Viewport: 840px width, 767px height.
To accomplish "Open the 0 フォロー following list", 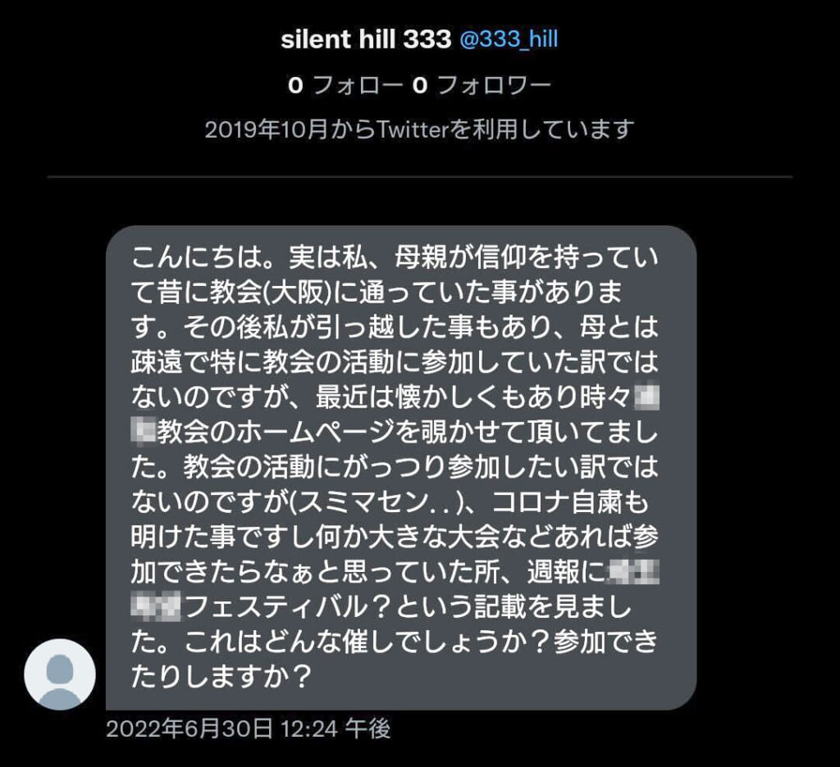I will coord(345,85).
